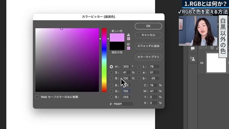This screenshot has height=129, width=229.
Task: Click the vertical hue spectrum slider
Action: click(x=104, y=60)
